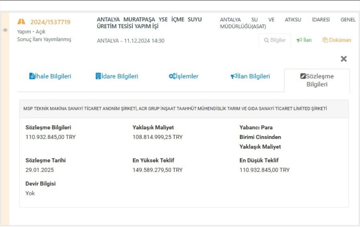This screenshot has height=227, width=360.
Task: Click the magnifier icon in Bilgiler
Action: tap(266, 40)
